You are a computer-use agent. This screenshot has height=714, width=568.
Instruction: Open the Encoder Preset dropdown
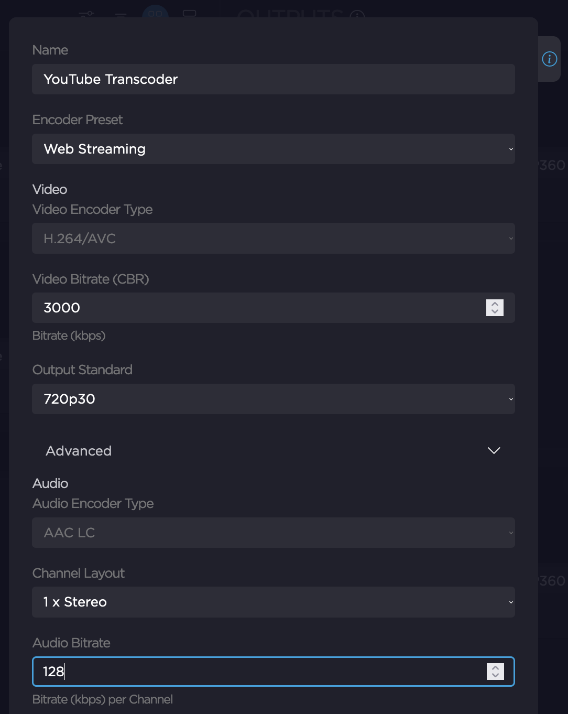[273, 149]
